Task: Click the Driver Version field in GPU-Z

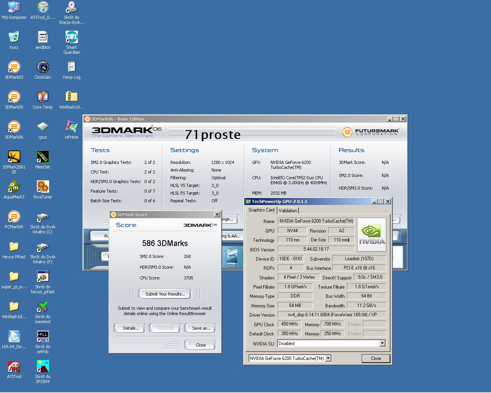Action: point(332,315)
